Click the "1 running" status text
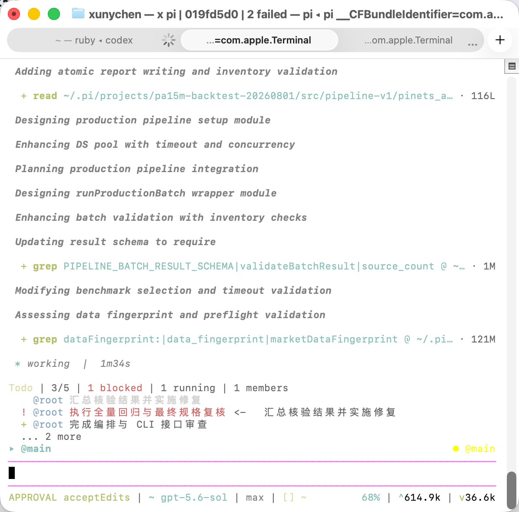This screenshot has width=519, height=512. coord(188,388)
